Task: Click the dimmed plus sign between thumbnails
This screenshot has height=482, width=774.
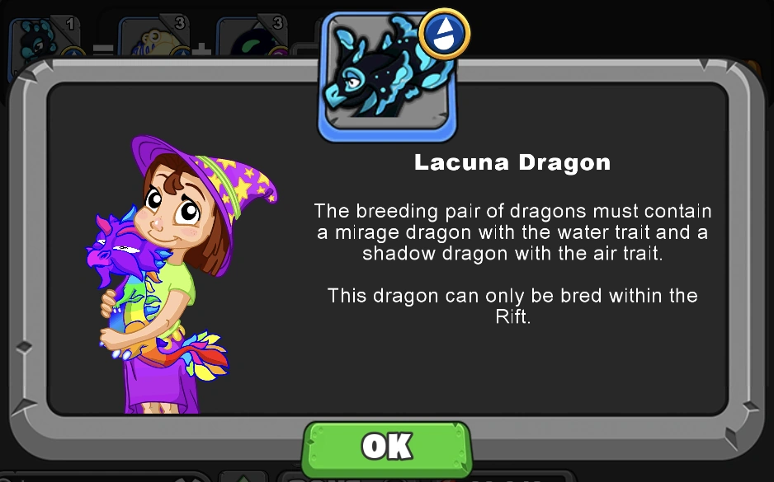Action: pos(202,49)
